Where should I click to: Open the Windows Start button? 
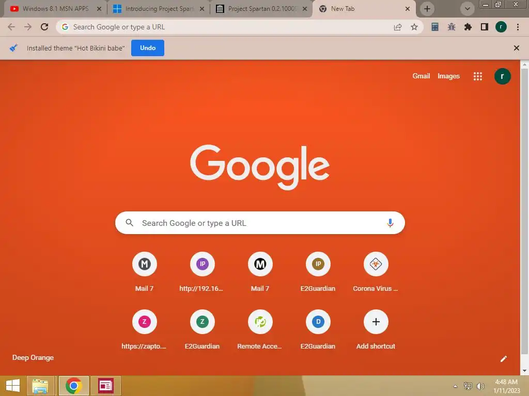pos(13,386)
